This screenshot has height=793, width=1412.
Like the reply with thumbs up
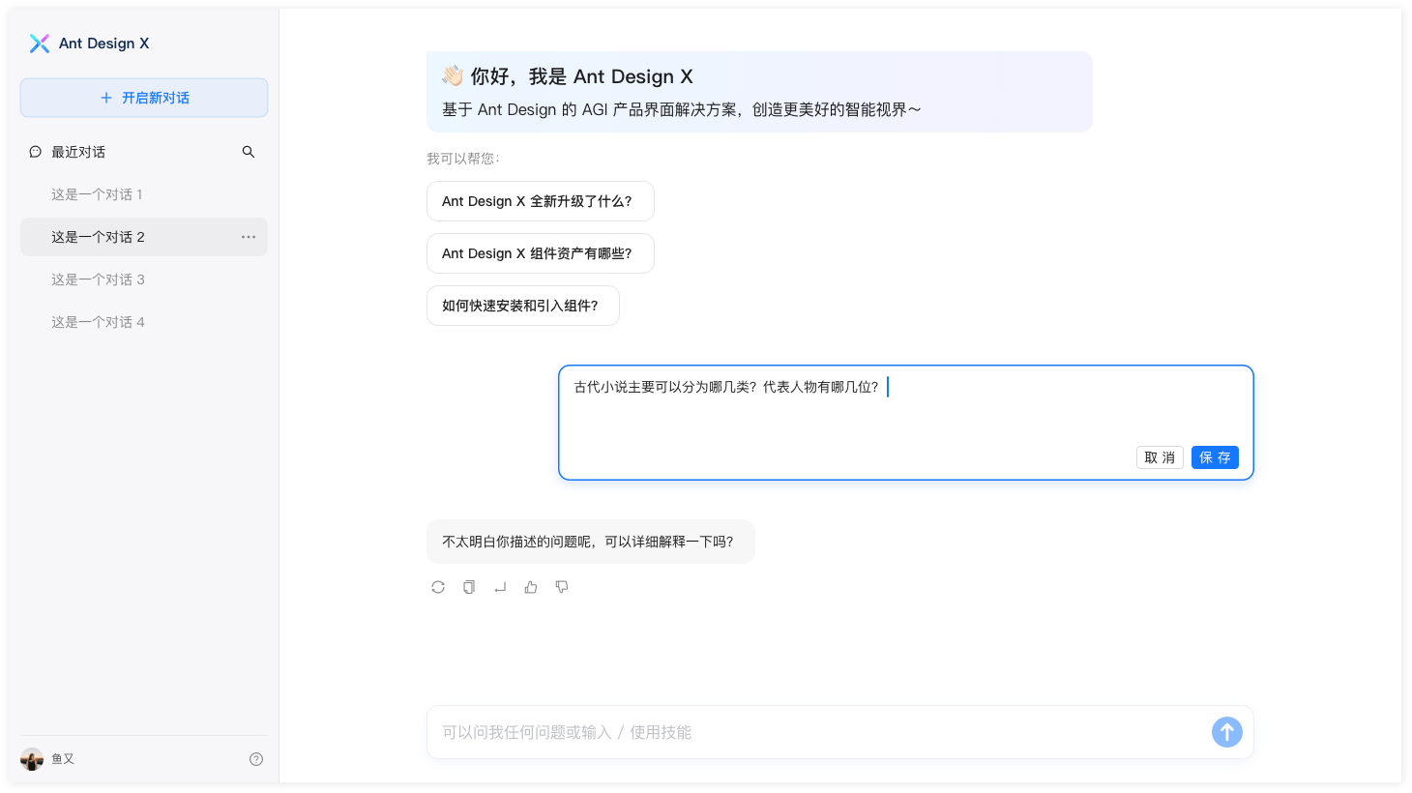tap(531, 587)
